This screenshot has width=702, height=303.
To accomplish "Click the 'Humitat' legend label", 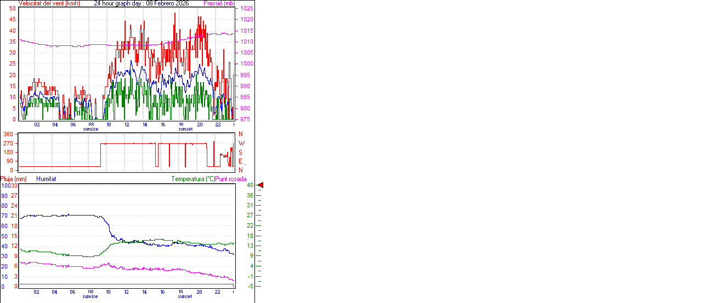I will tap(46, 179).
